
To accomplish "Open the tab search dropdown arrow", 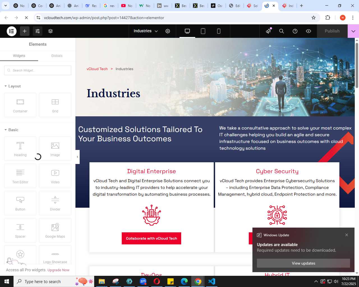I will point(6,6).
